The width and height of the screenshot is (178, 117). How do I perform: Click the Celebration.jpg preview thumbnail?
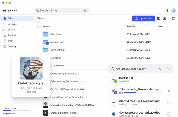click(31, 68)
